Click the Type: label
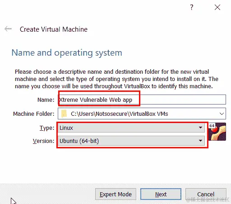This screenshot has width=231, height=204. (x=47, y=128)
